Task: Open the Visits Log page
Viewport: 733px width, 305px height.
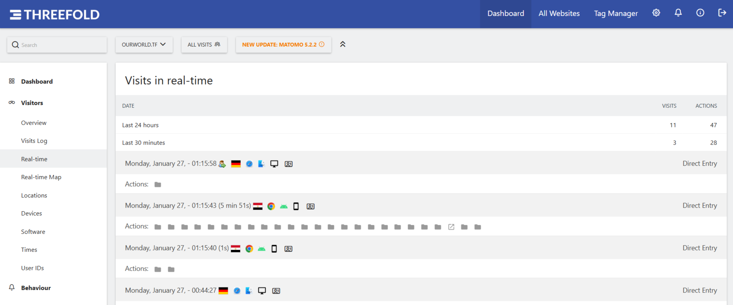Action: pos(34,141)
